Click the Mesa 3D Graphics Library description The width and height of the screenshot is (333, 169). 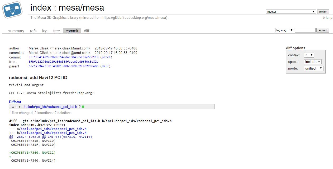[99, 17]
